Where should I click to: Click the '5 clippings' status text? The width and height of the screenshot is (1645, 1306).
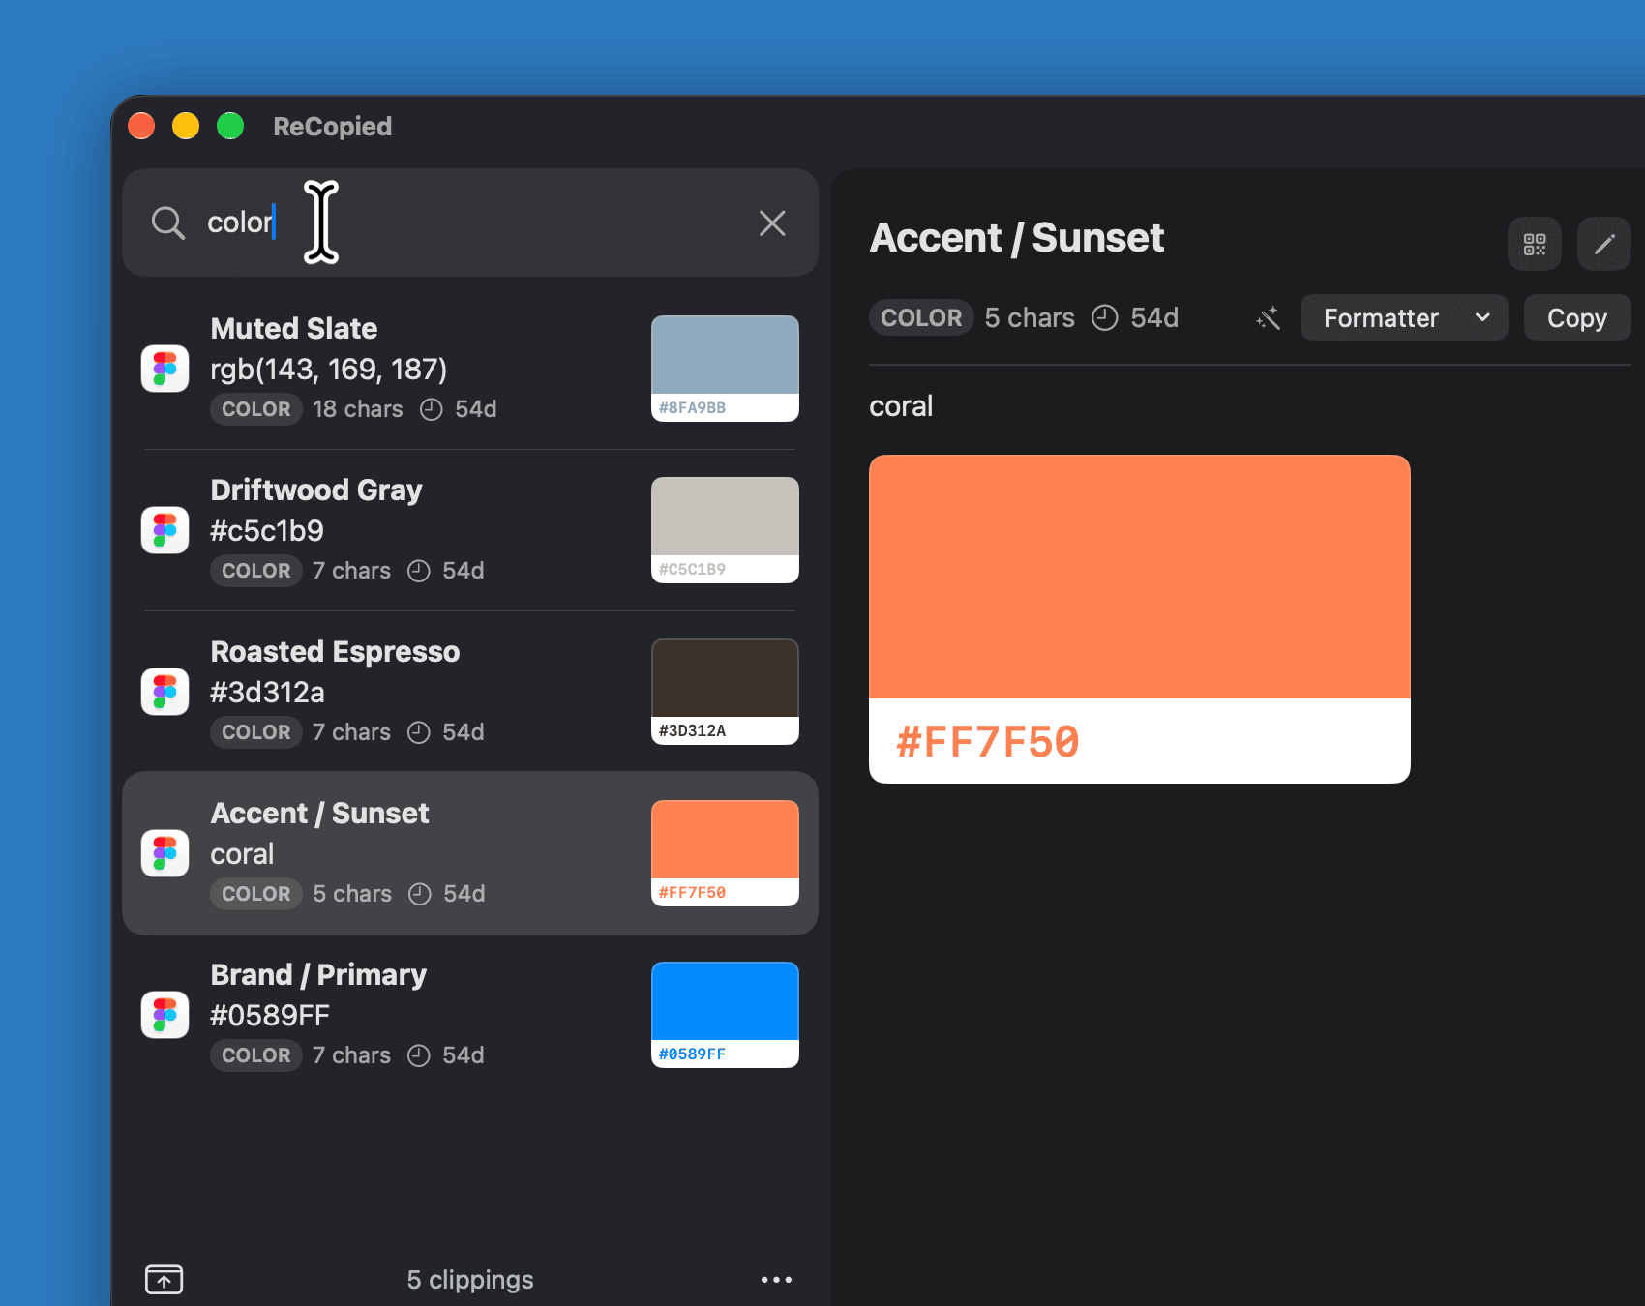point(470,1279)
